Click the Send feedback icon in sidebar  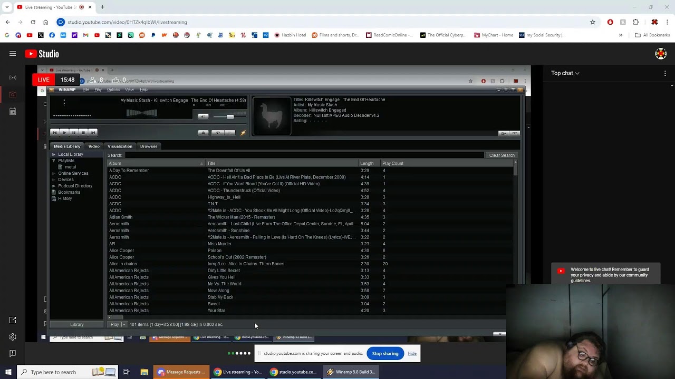point(13,353)
